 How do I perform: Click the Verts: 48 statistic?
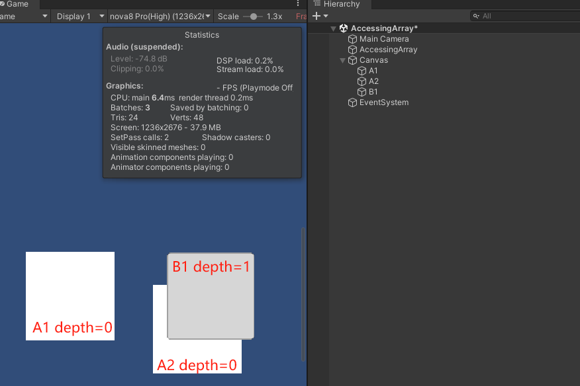(x=187, y=118)
